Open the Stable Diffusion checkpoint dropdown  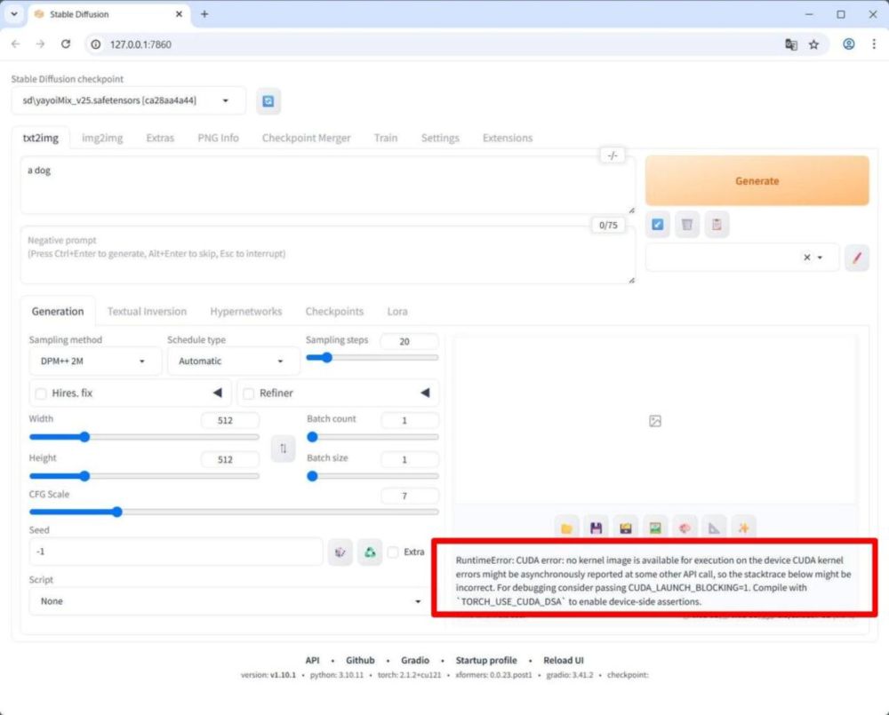[x=128, y=101]
